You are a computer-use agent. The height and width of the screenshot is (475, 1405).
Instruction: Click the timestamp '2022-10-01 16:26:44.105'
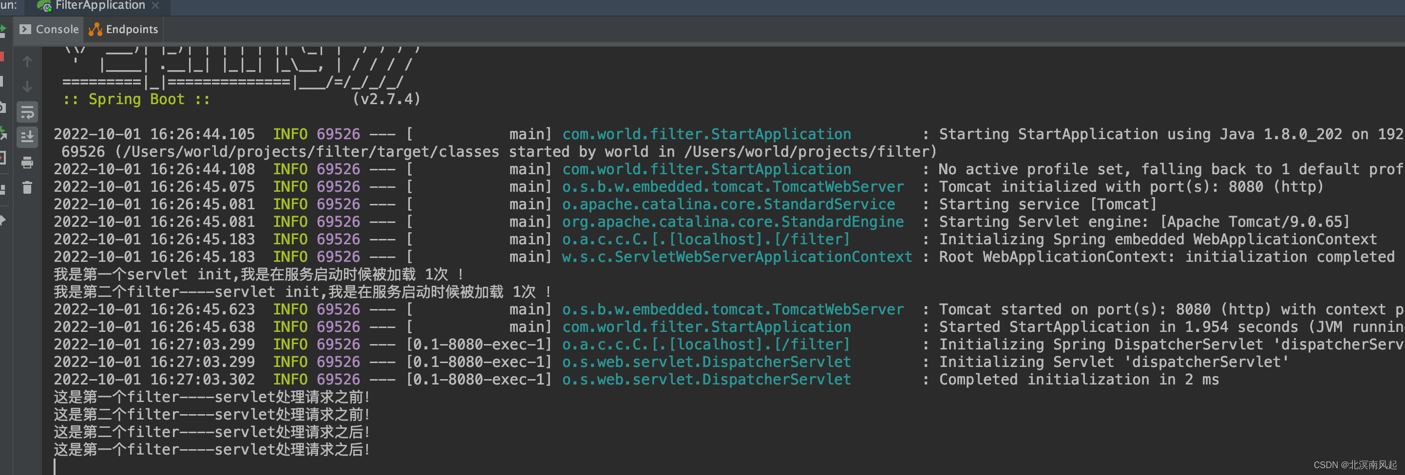(154, 134)
